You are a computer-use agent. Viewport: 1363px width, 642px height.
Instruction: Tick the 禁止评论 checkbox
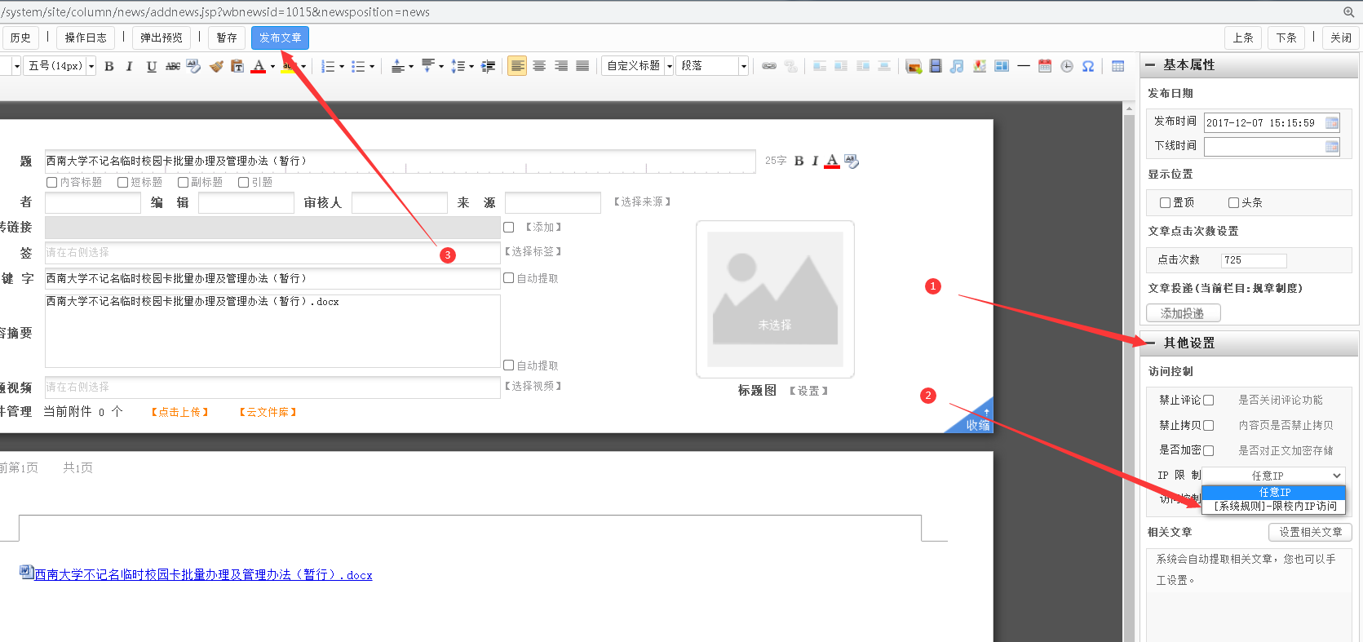click(1209, 400)
